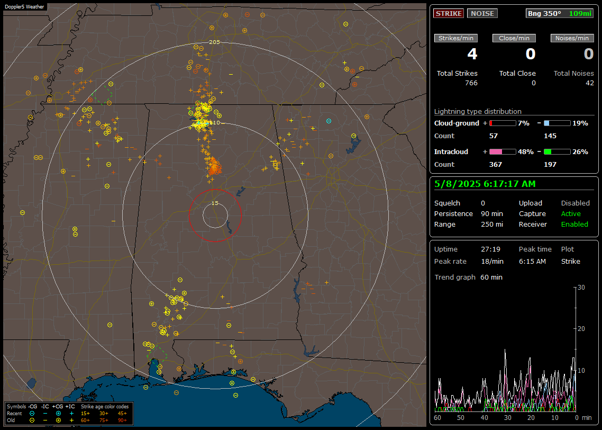602x430 pixels.
Task: Click the 15 range ring label
Action: pos(215,203)
